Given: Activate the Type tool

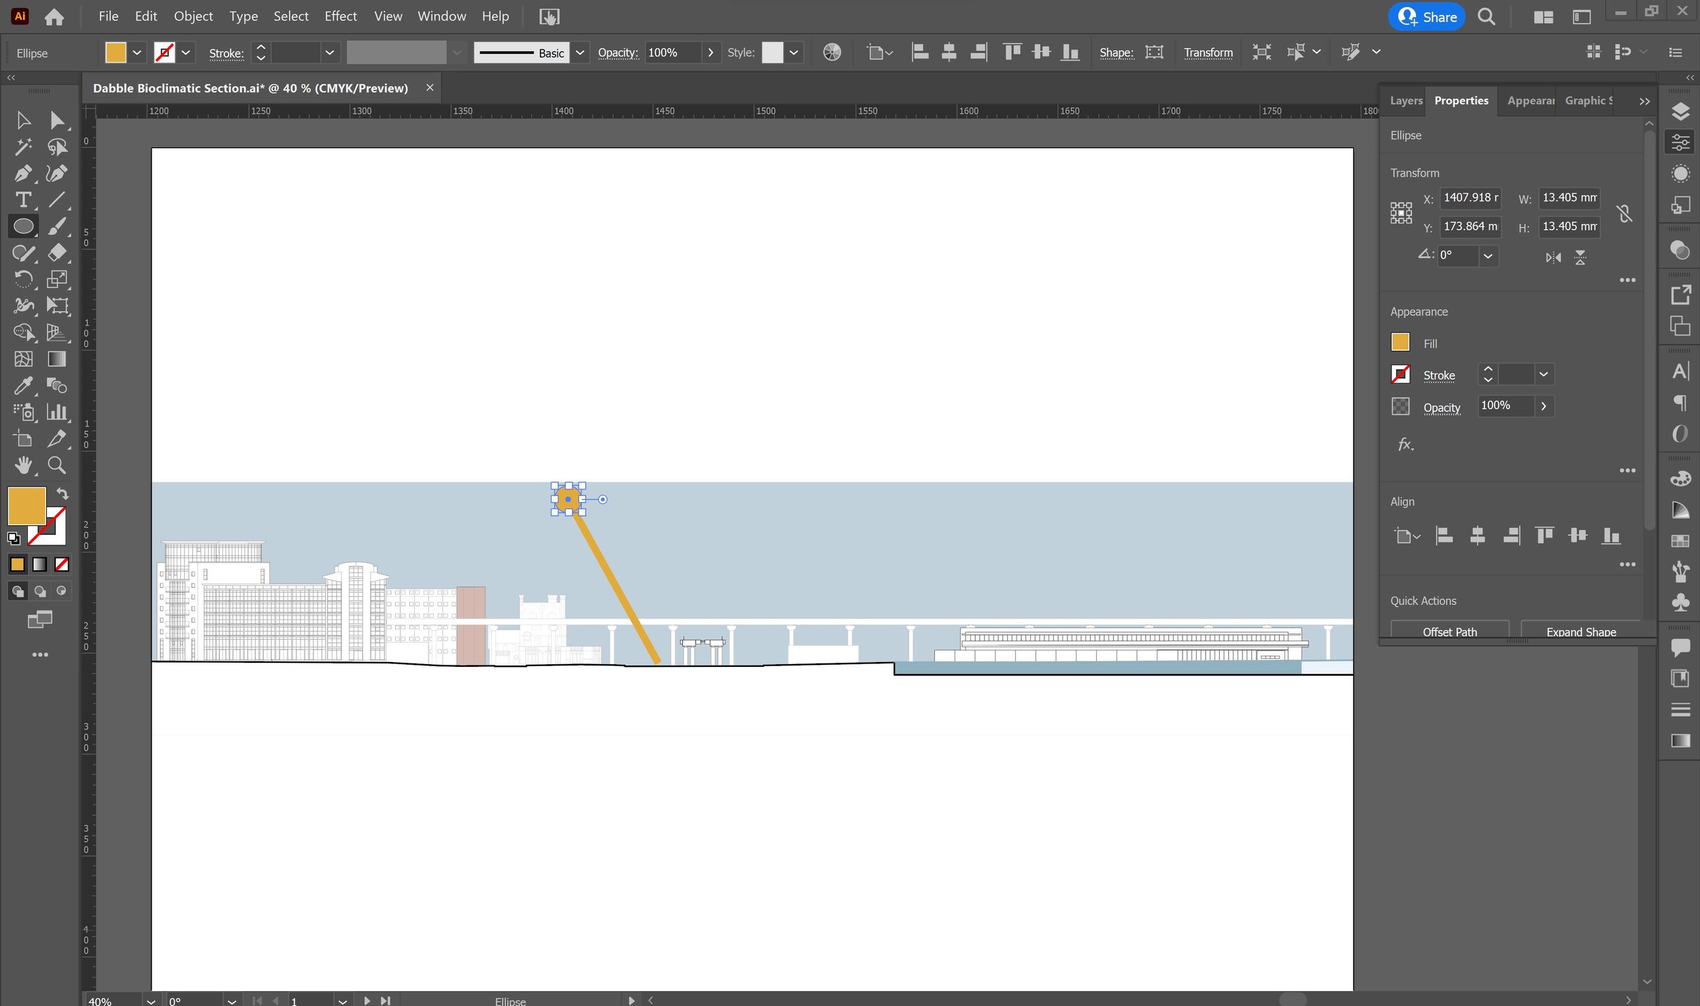Looking at the screenshot, I should tap(23, 200).
